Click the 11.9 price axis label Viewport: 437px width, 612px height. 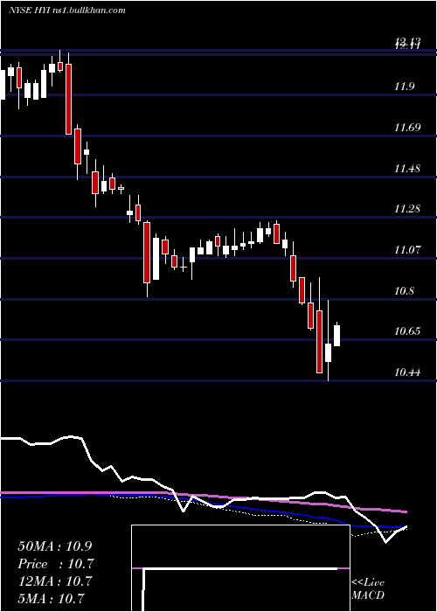point(404,87)
